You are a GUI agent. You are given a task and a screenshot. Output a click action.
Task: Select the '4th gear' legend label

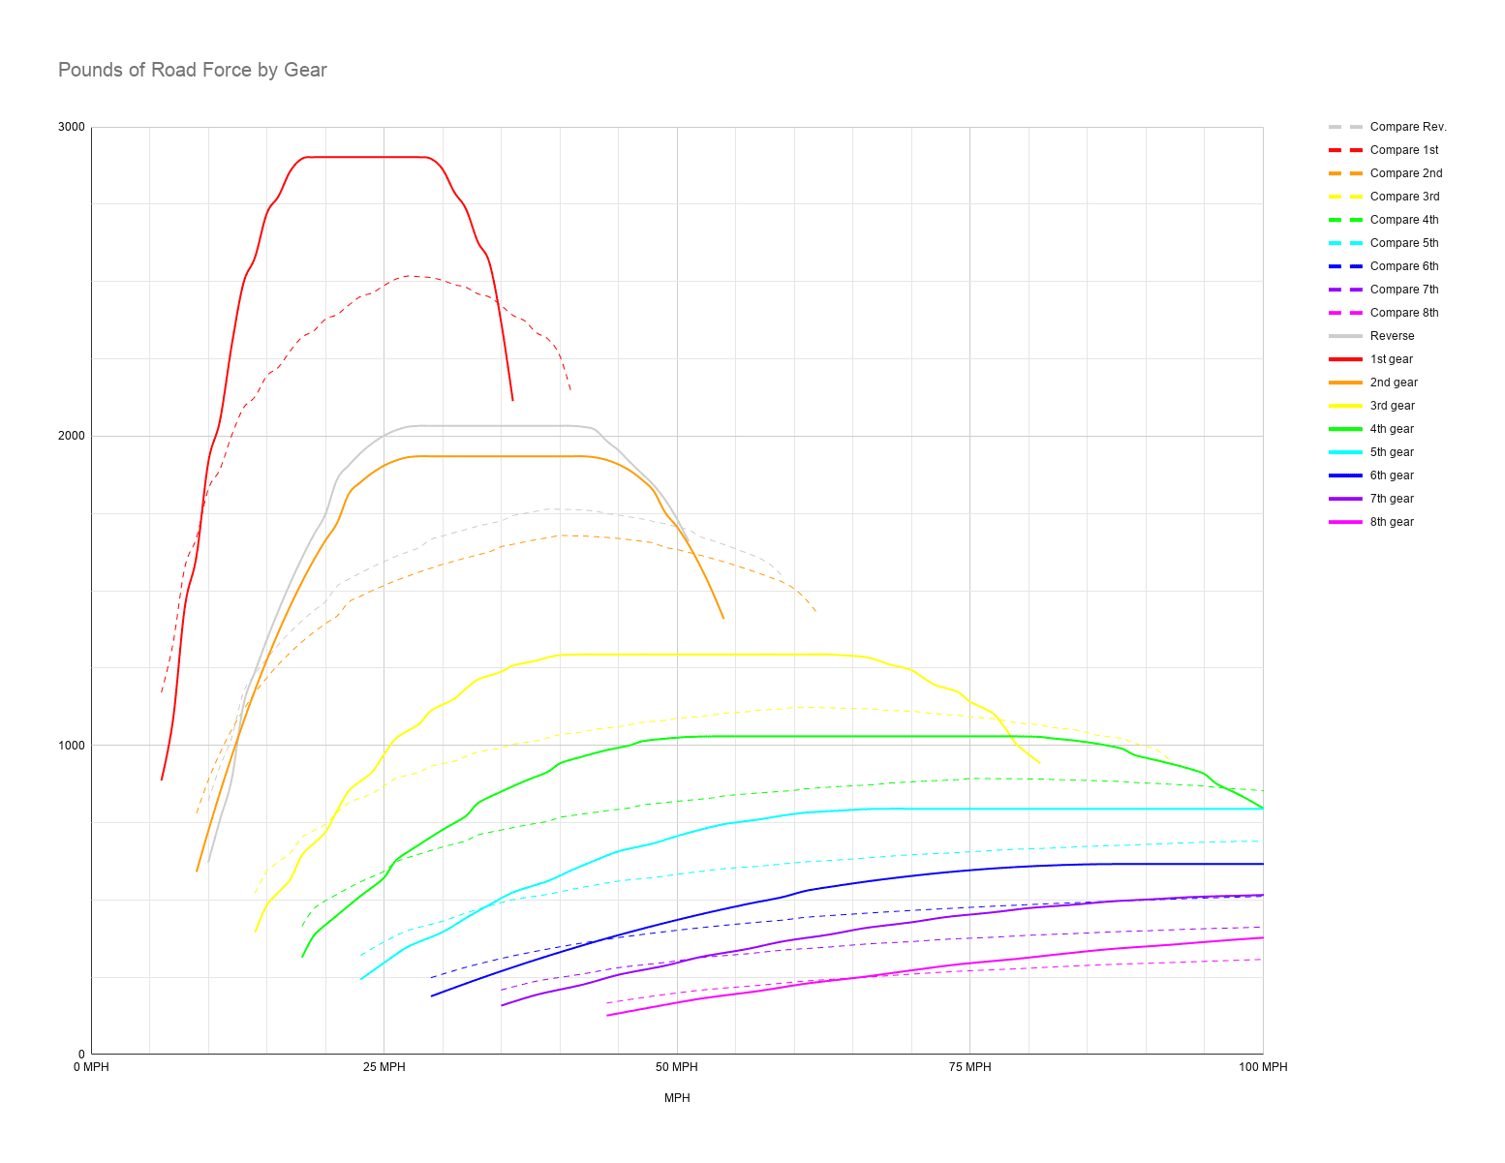[x=1392, y=429]
